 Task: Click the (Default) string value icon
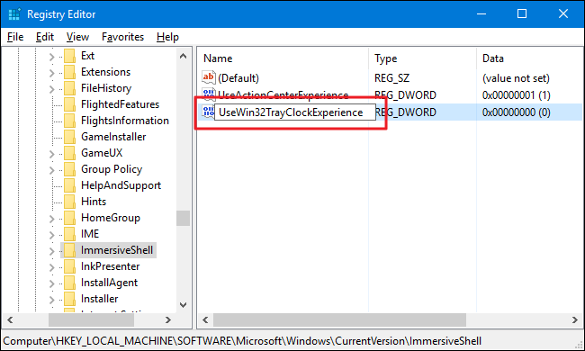(209, 77)
